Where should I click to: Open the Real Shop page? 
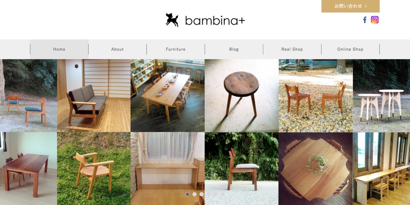point(292,49)
